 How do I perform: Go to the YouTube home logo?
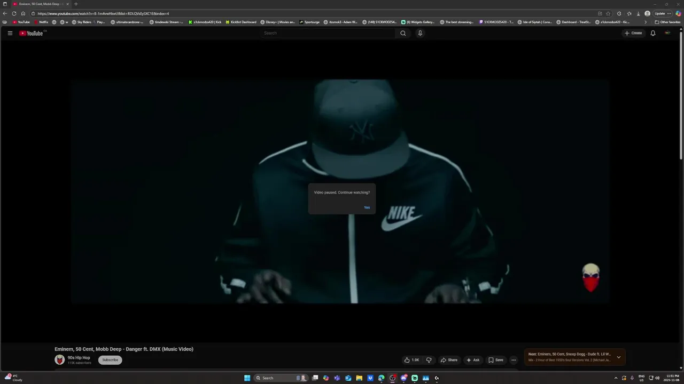[x=31, y=33]
